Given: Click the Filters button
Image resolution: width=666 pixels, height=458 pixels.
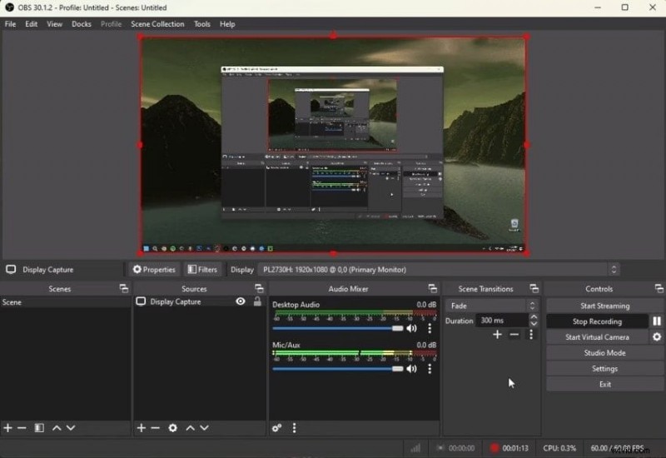Looking at the screenshot, I should coord(202,269).
